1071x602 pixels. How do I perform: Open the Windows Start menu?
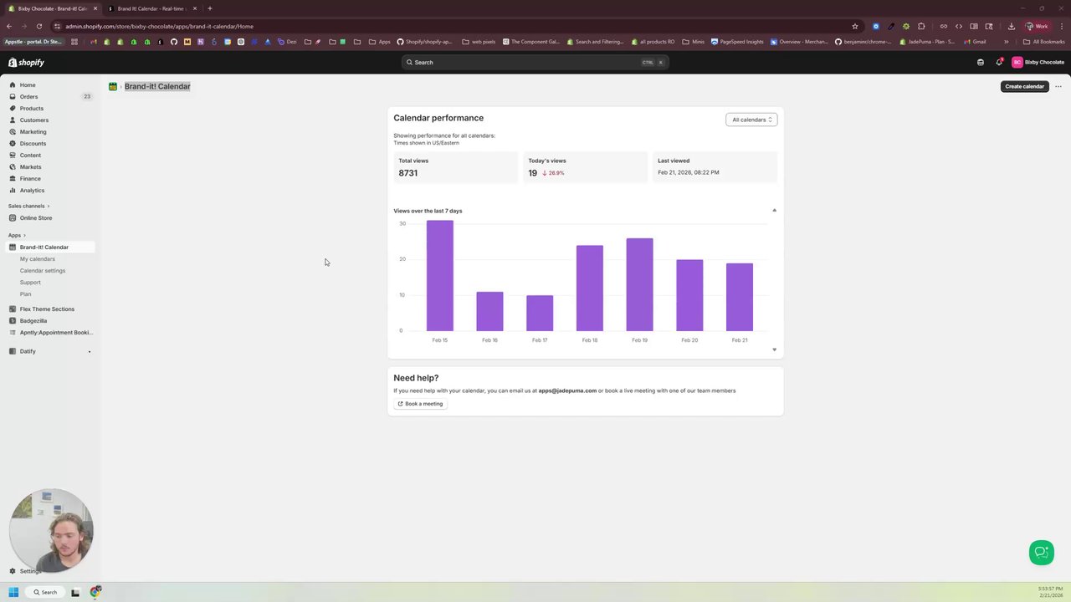click(x=13, y=592)
